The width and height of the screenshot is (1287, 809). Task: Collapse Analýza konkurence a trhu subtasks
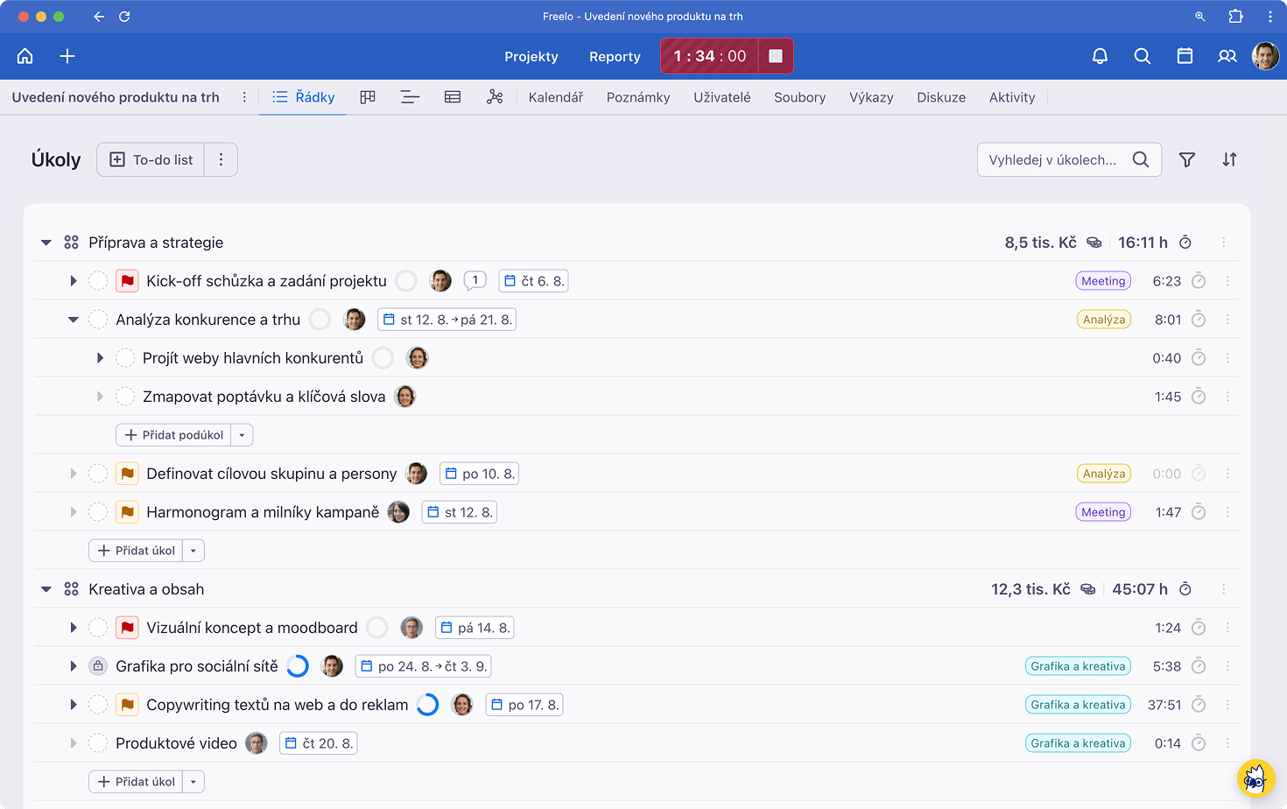(74, 320)
